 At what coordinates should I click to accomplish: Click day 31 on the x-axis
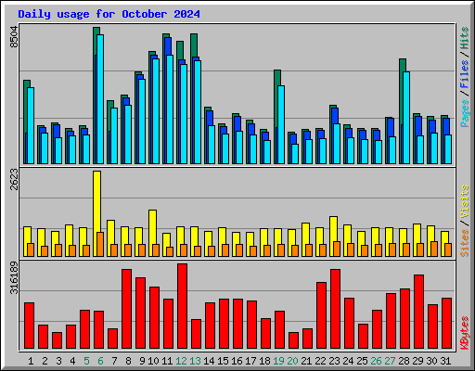445,361
